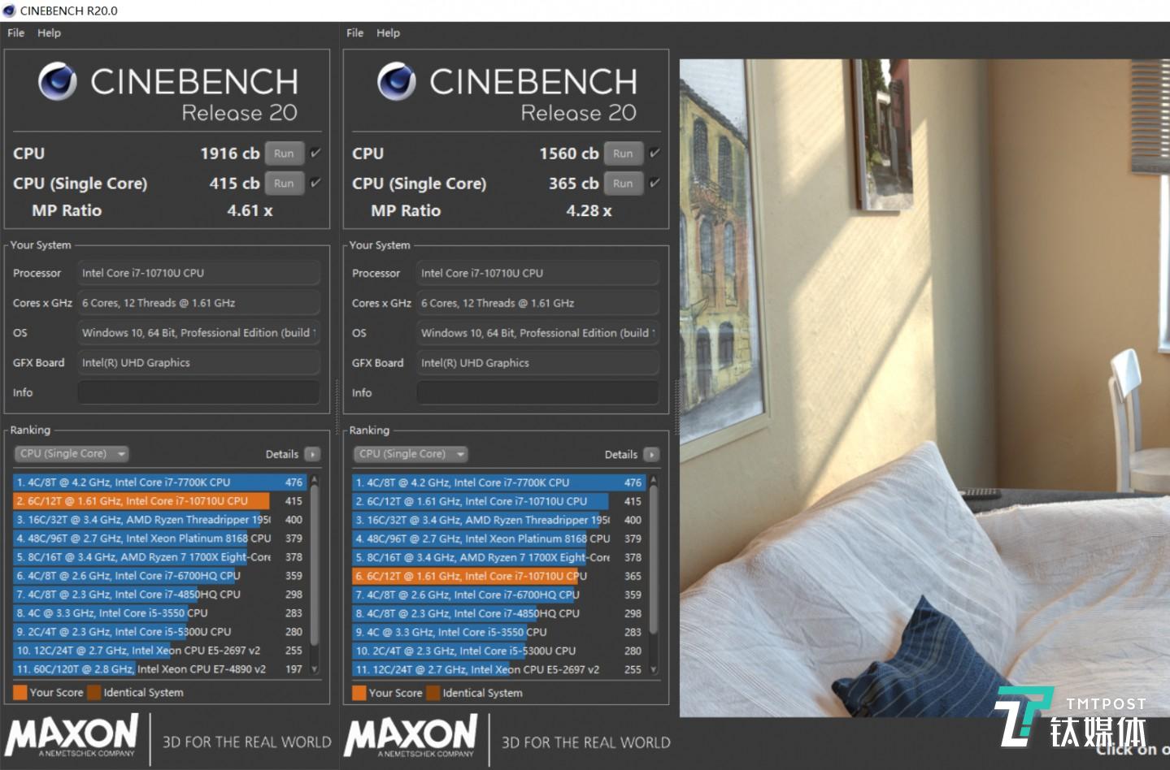Click the Cinebench sphere logo above the 1560 cb score
The width and height of the screenshot is (1170, 770).
[x=397, y=82]
